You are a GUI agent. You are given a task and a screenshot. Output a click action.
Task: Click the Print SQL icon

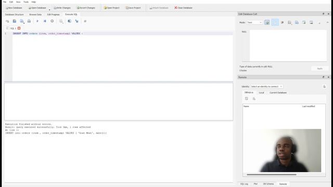tap(29, 21)
